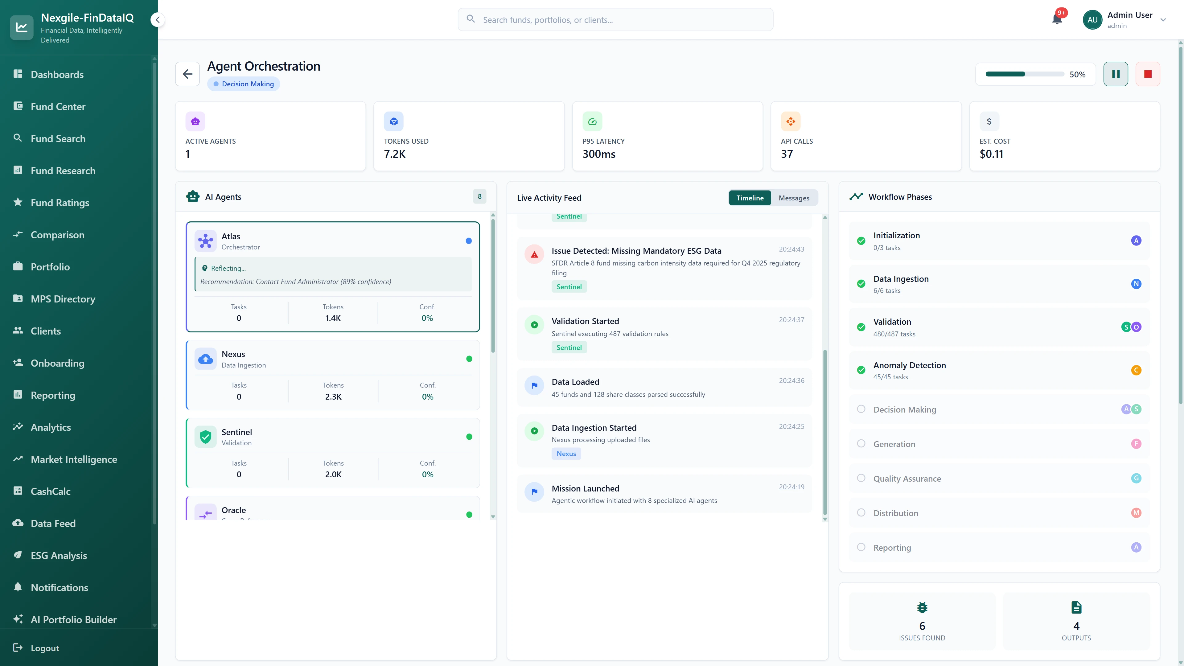Viewport: 1184px width, 666px height.
Task: Select the Timeline tab
Action: pos(750,198)
